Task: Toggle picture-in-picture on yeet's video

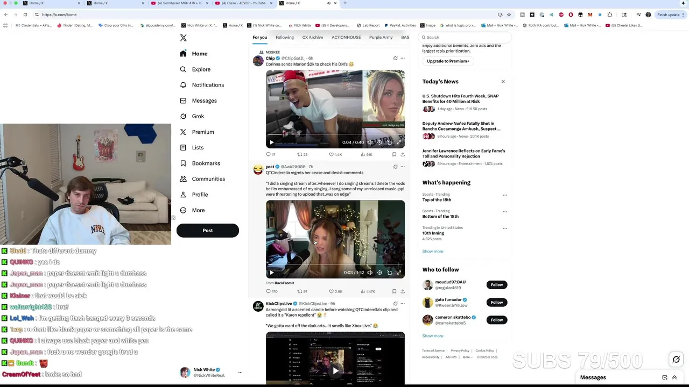Action: [389, 273]
